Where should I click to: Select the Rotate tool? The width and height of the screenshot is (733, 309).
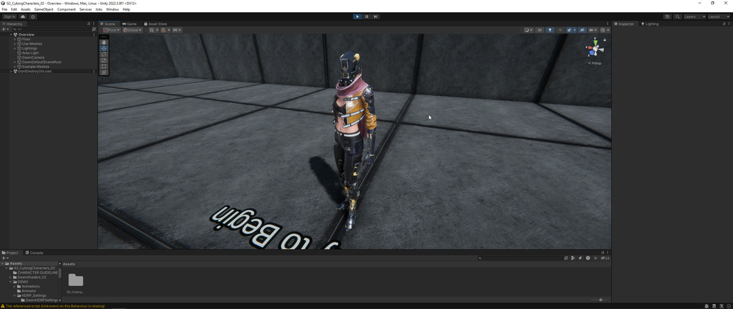click(104, 54)
